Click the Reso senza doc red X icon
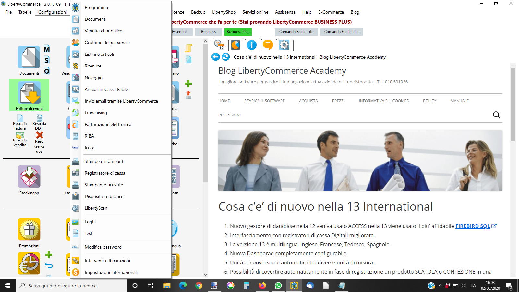 [x=40, y=135]
